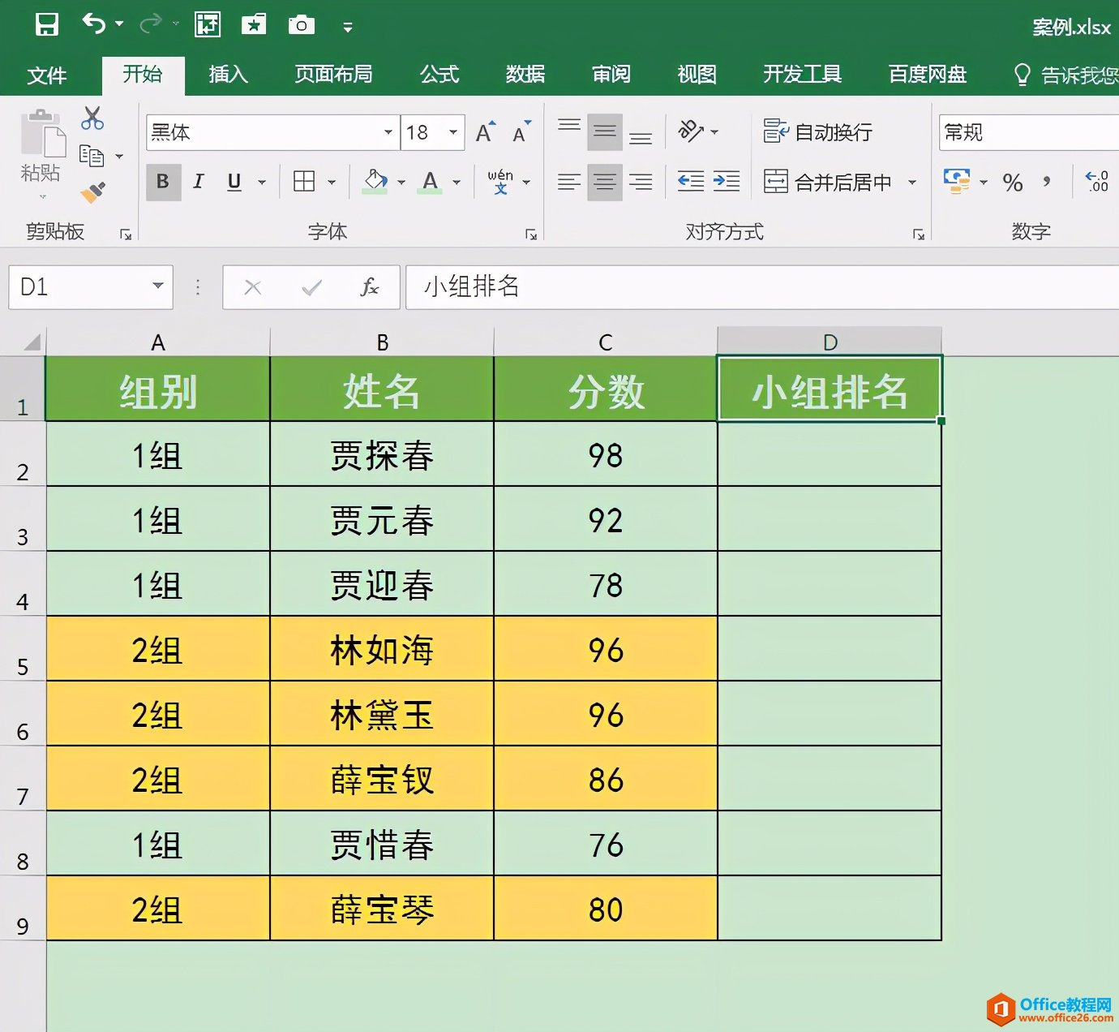Open the 数据 ribbon tab

coord(525,75)
